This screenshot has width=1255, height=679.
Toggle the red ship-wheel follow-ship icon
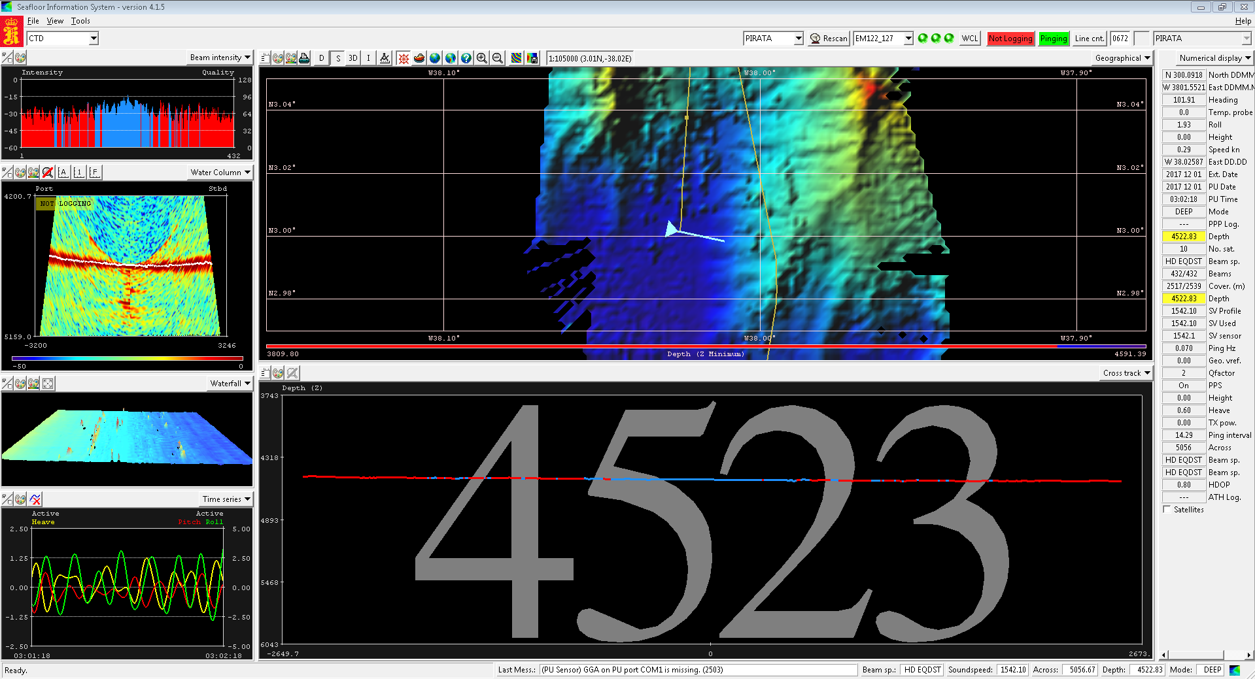point(404,58)
